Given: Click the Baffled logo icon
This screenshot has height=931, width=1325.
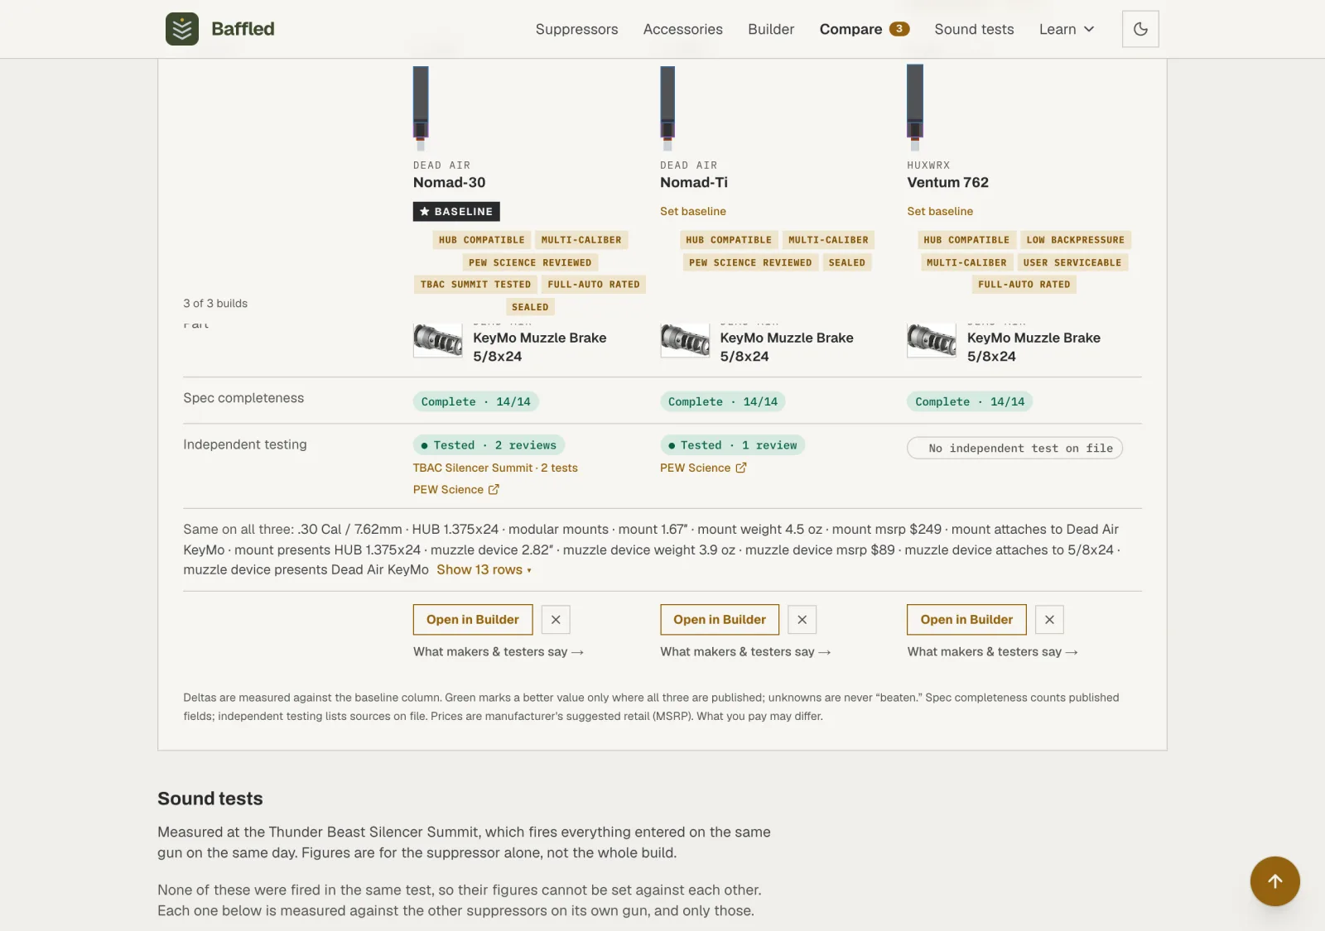Looking at the screenshot, I should pos(182,29).
